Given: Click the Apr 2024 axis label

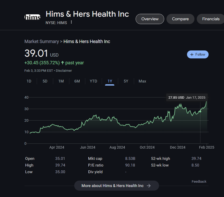Looking at the screenshot, I should [57, 147].
